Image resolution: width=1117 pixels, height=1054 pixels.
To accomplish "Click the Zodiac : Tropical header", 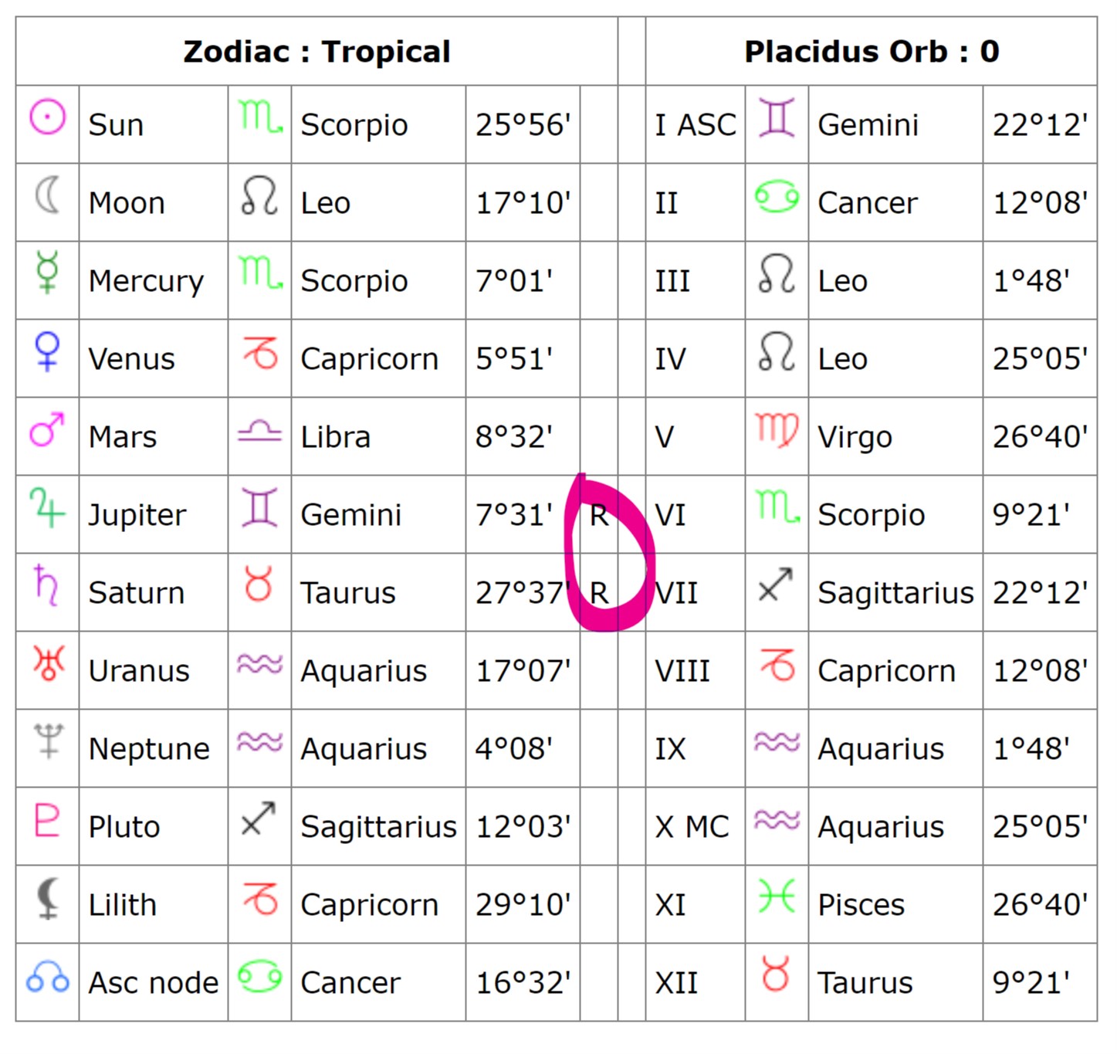I will 316,52.
